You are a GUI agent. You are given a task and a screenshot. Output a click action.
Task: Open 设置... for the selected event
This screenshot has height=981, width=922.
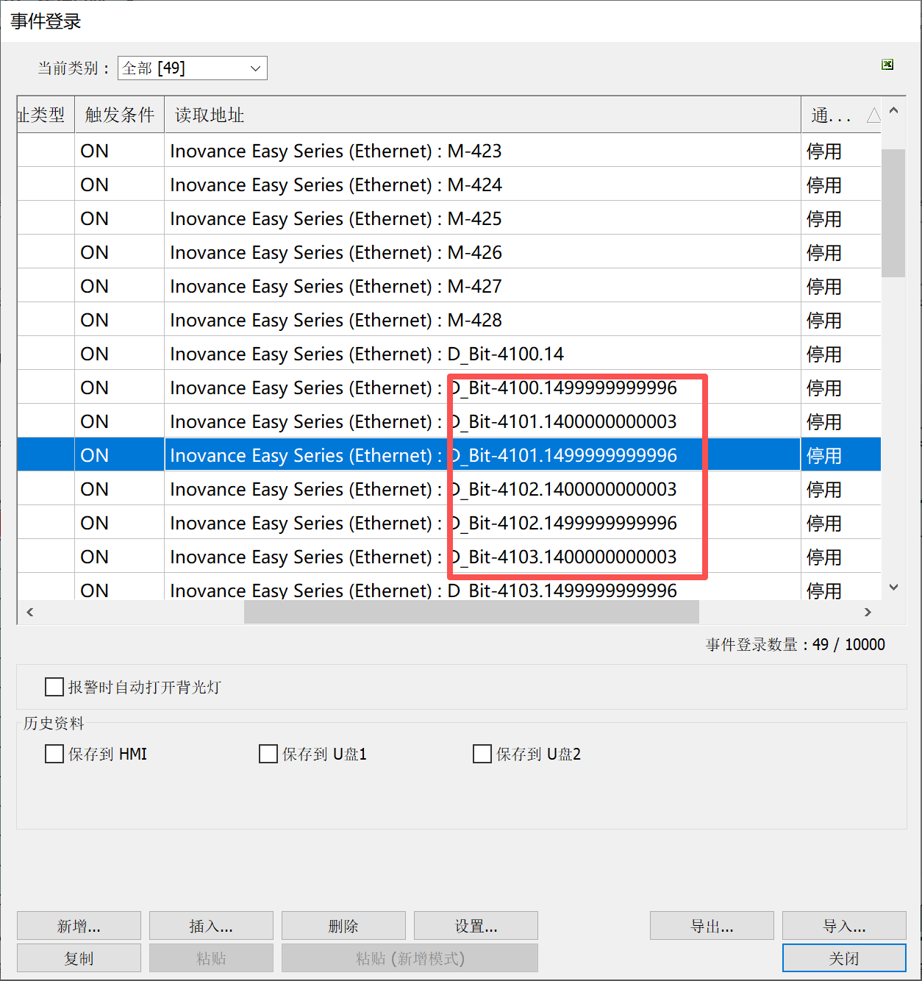pos(476,926)
